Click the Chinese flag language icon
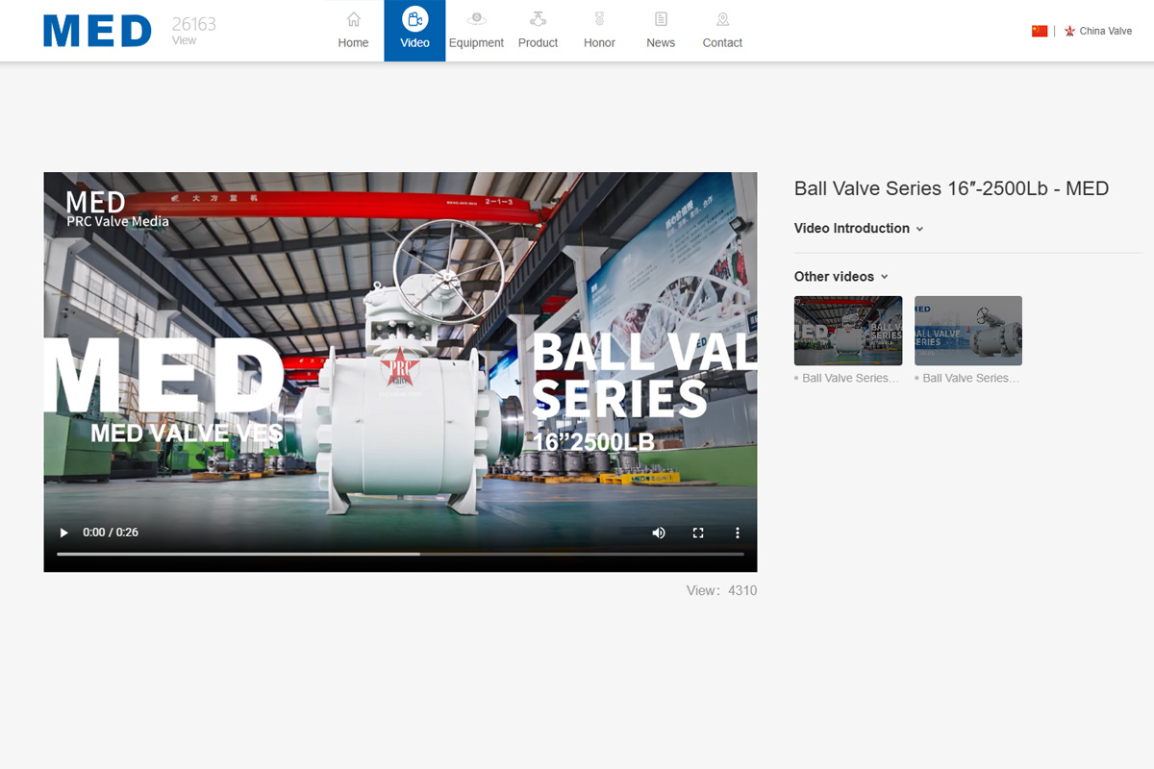 click(x=1040, y=31)
